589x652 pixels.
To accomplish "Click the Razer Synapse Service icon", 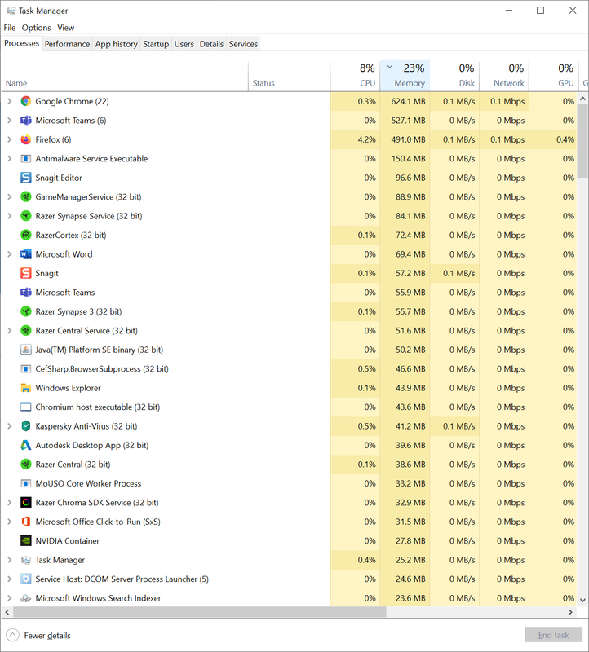I will click(x=26, y=216).
